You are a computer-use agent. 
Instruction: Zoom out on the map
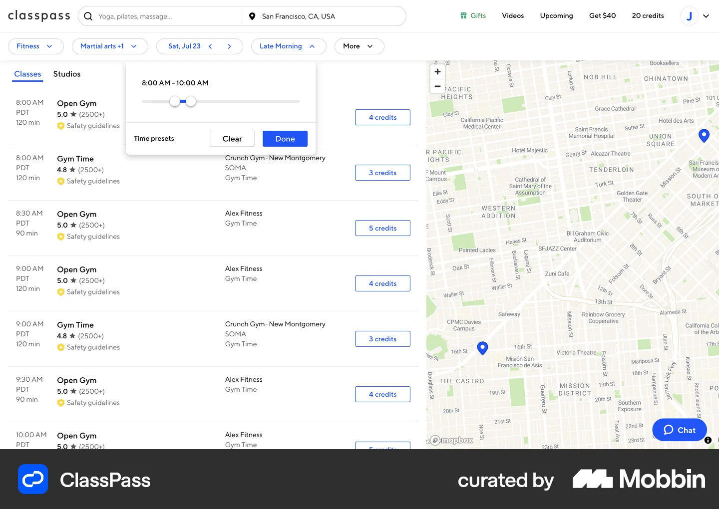[x=437, y=86]
